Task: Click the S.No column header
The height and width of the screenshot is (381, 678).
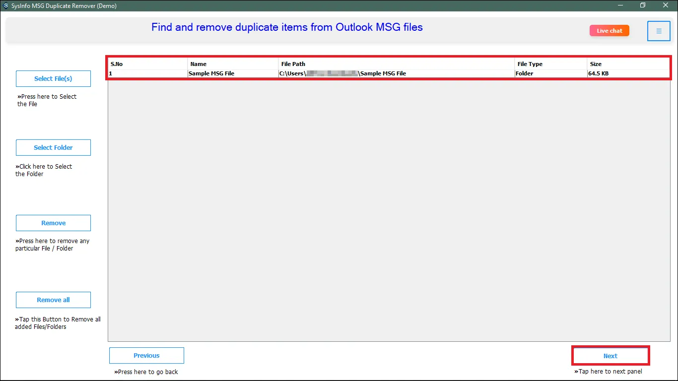Action: 148,64
